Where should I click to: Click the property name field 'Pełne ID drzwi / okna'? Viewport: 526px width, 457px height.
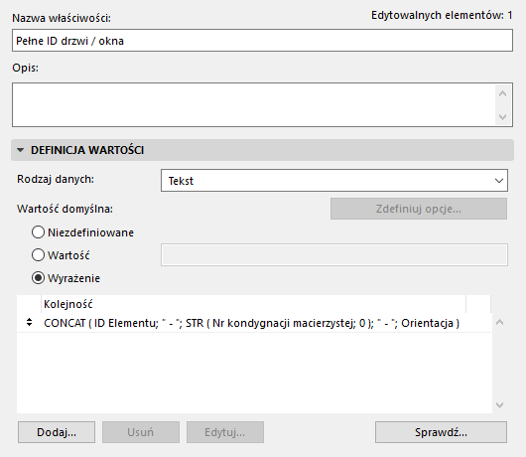(262, 41)
